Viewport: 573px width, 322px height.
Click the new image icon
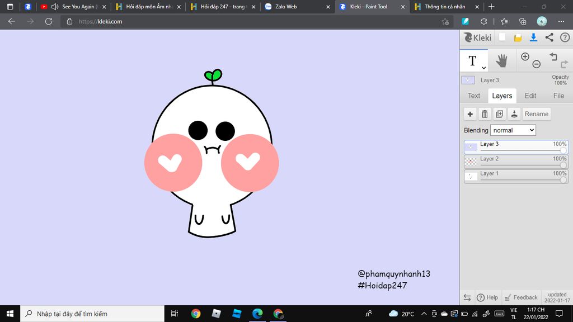pos(502,37)
